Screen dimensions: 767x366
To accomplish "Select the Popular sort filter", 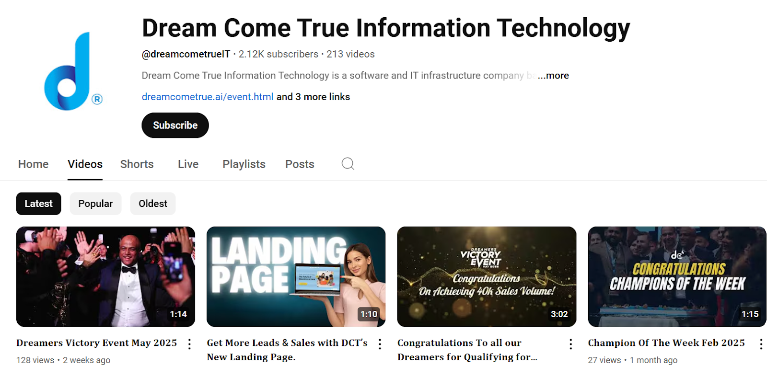I will [95, 204].
